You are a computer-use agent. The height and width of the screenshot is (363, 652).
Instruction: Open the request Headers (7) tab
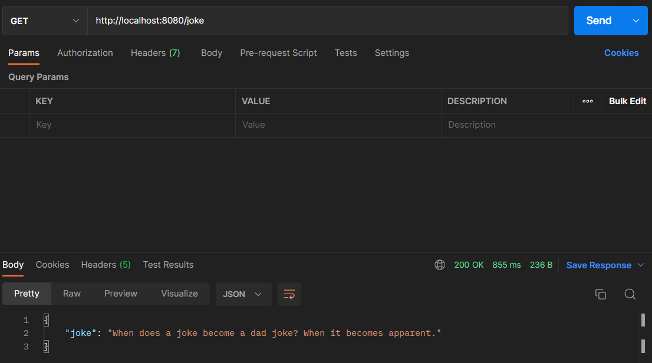(155, 53)
